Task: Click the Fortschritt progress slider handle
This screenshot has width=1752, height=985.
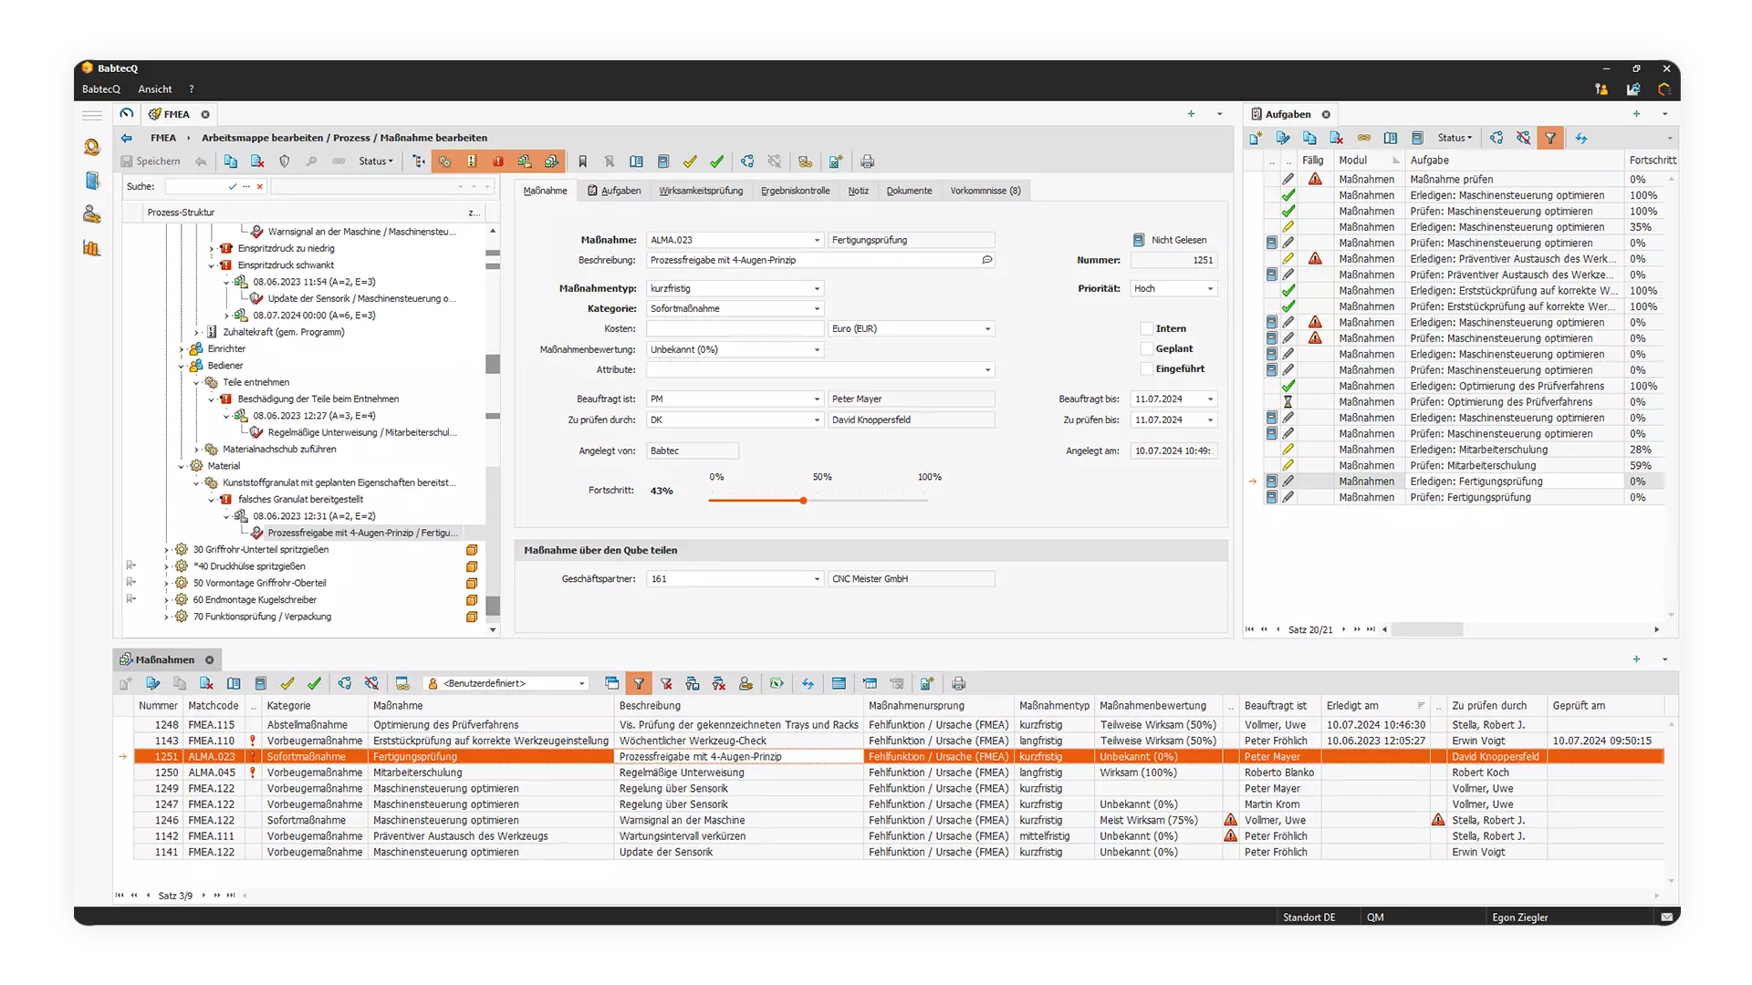Action: [x=803, y=501]
